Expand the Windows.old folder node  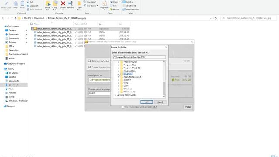(x=118, y=92)
